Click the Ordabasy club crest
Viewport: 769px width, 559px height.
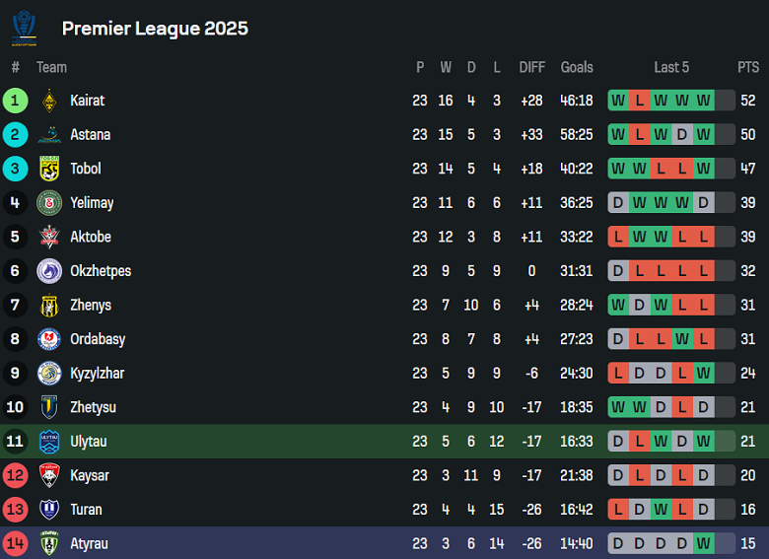pyautogui.click(x=49, y=339)
